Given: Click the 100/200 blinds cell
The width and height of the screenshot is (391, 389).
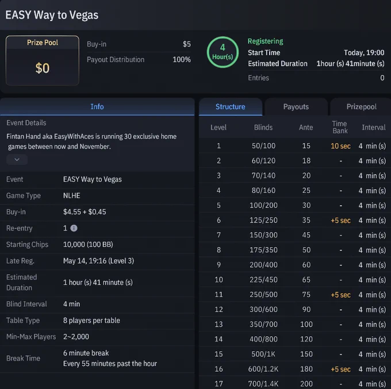Looking at the screenshot, I should [263, 205].
